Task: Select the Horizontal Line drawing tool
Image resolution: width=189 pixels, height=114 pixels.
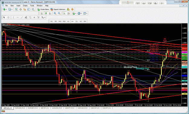Action: [x=18, y=17]
